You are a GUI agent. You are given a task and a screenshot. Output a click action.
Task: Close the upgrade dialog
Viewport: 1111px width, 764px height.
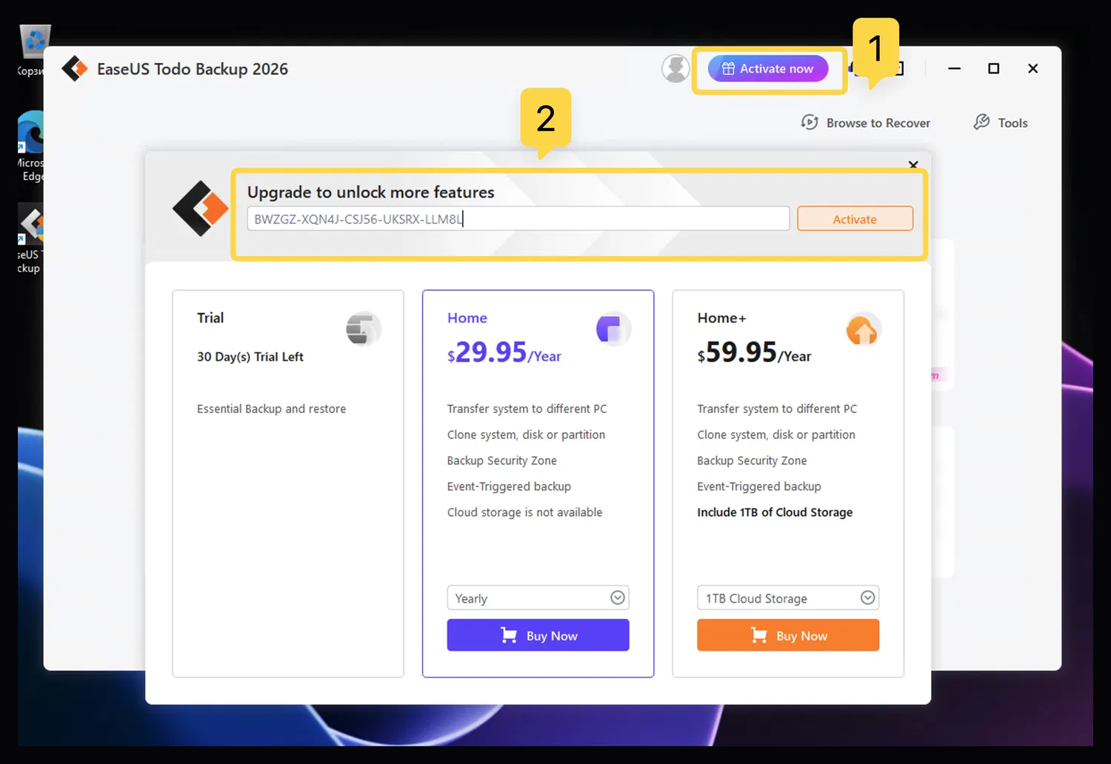[x=913, y=164]
